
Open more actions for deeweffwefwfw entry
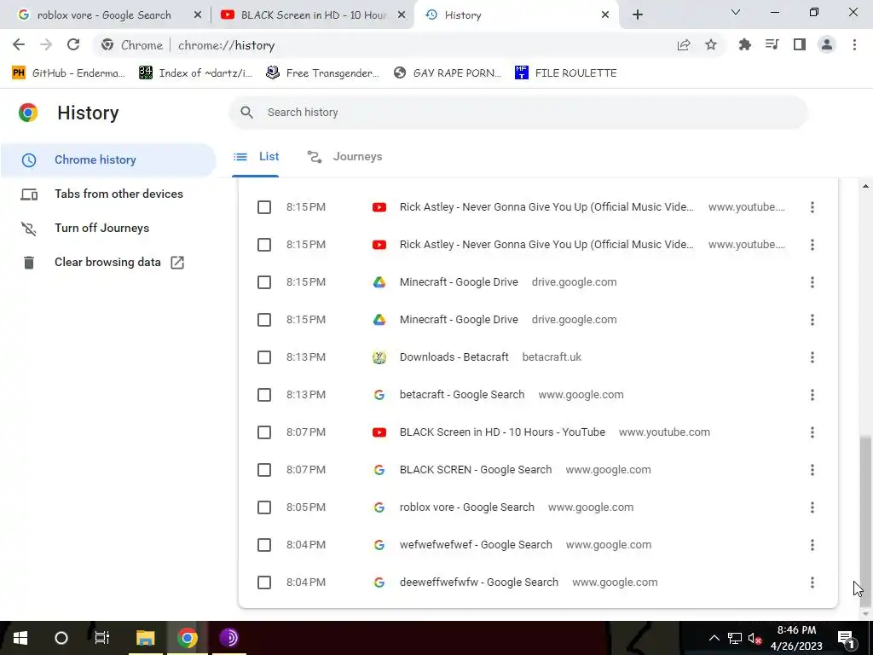(812, 583)
